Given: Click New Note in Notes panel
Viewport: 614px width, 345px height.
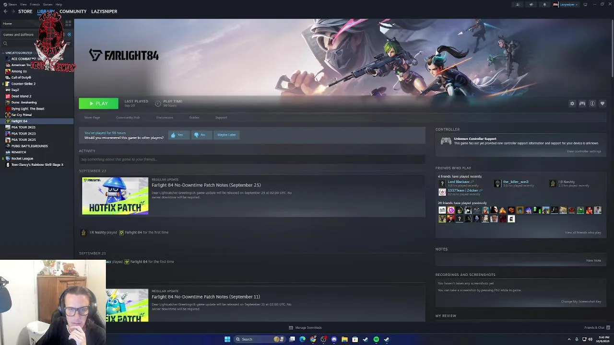Looking at the screenshot, I should pos(593,261).
